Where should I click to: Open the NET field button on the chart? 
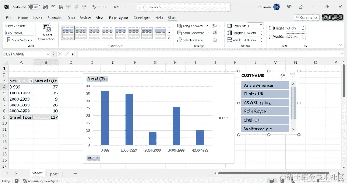[x=93, y=158]
